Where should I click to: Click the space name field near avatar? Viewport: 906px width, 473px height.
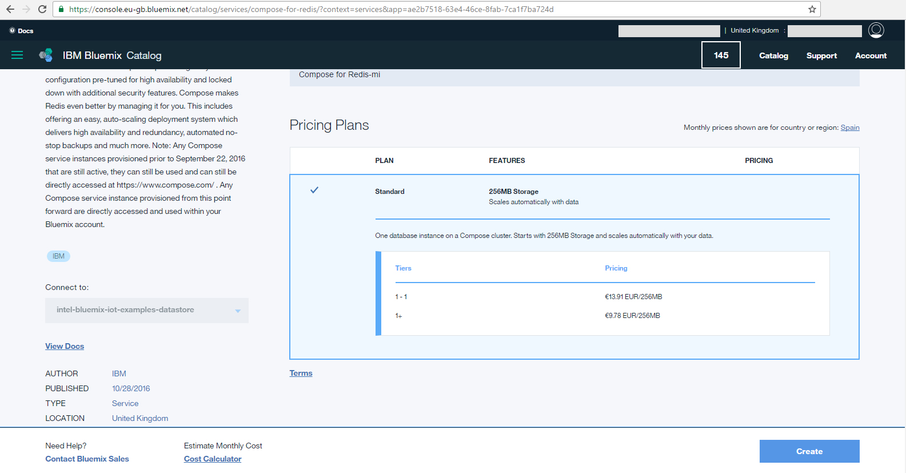tap(824, 31)
